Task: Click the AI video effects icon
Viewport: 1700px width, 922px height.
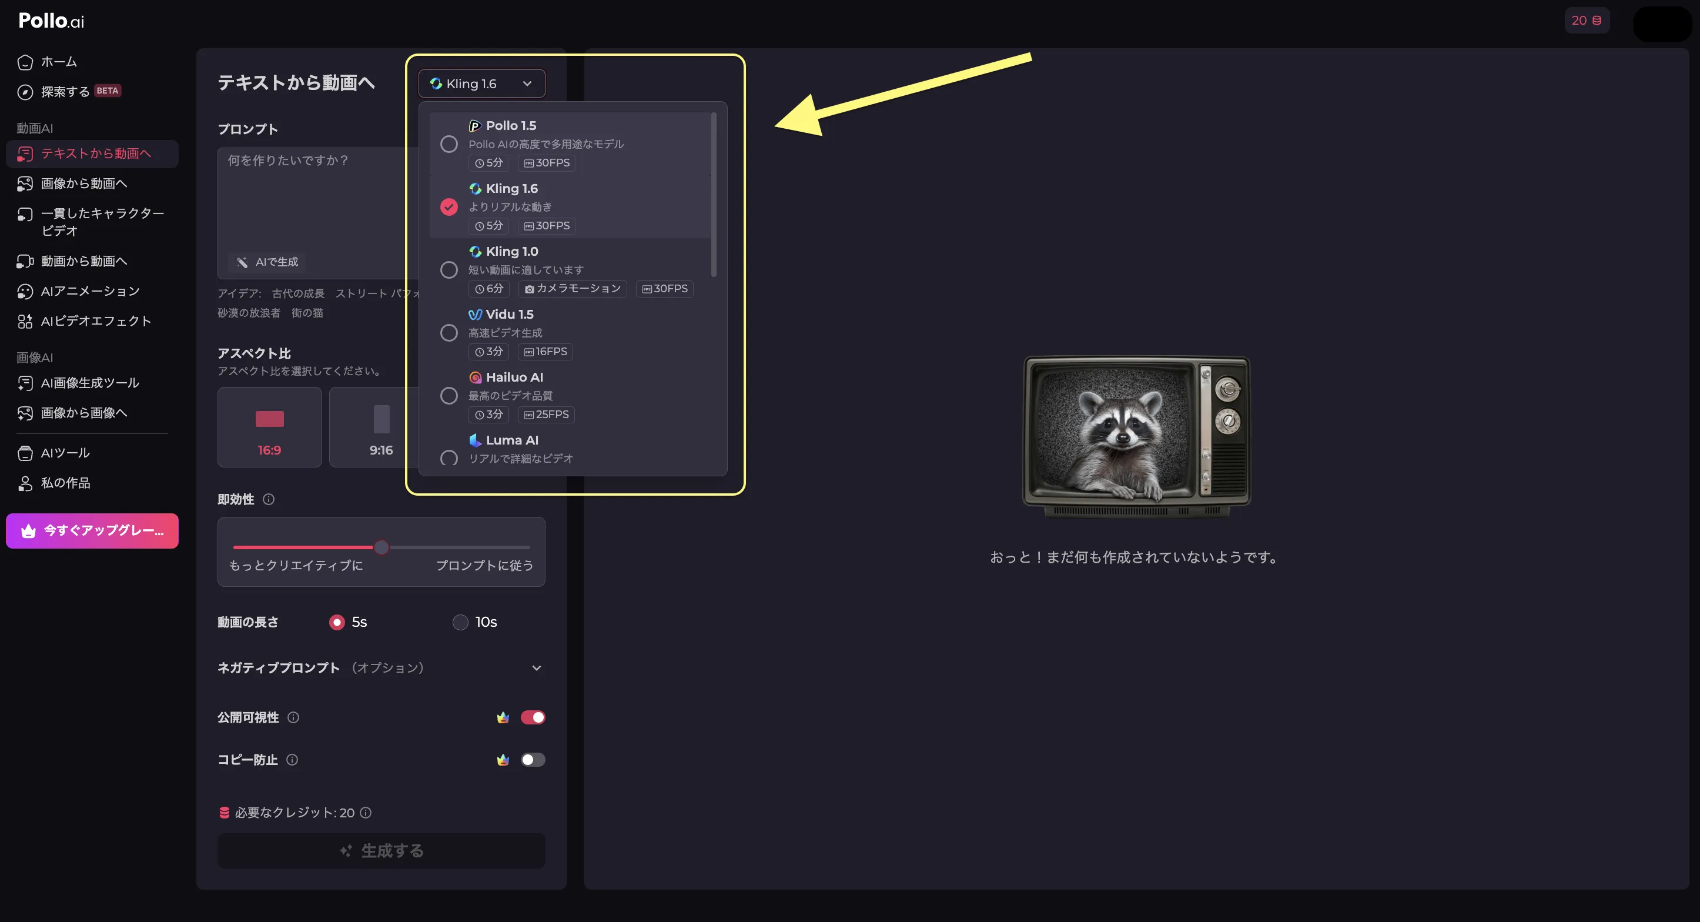Action: (x=25, y=322)
